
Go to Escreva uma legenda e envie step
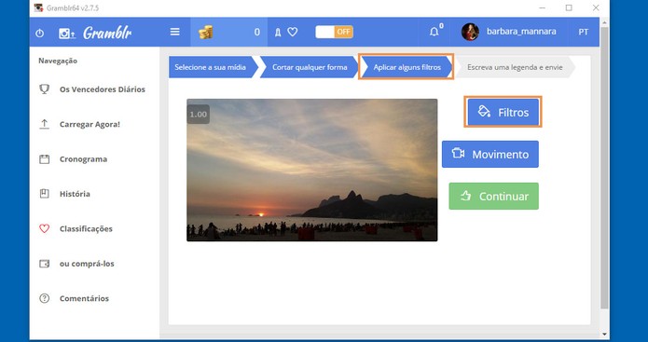pos(515,67)
